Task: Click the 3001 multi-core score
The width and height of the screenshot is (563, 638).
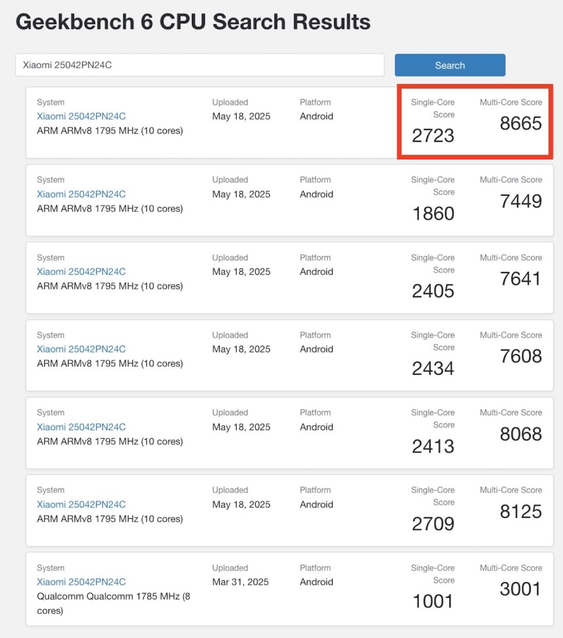Action: (520, 589)
